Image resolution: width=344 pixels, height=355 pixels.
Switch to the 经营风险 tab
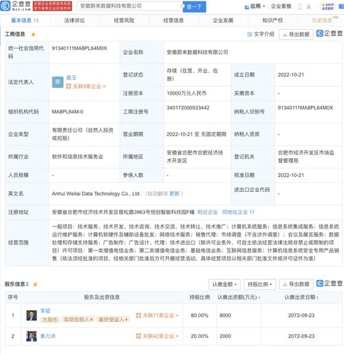click(124, 21)
